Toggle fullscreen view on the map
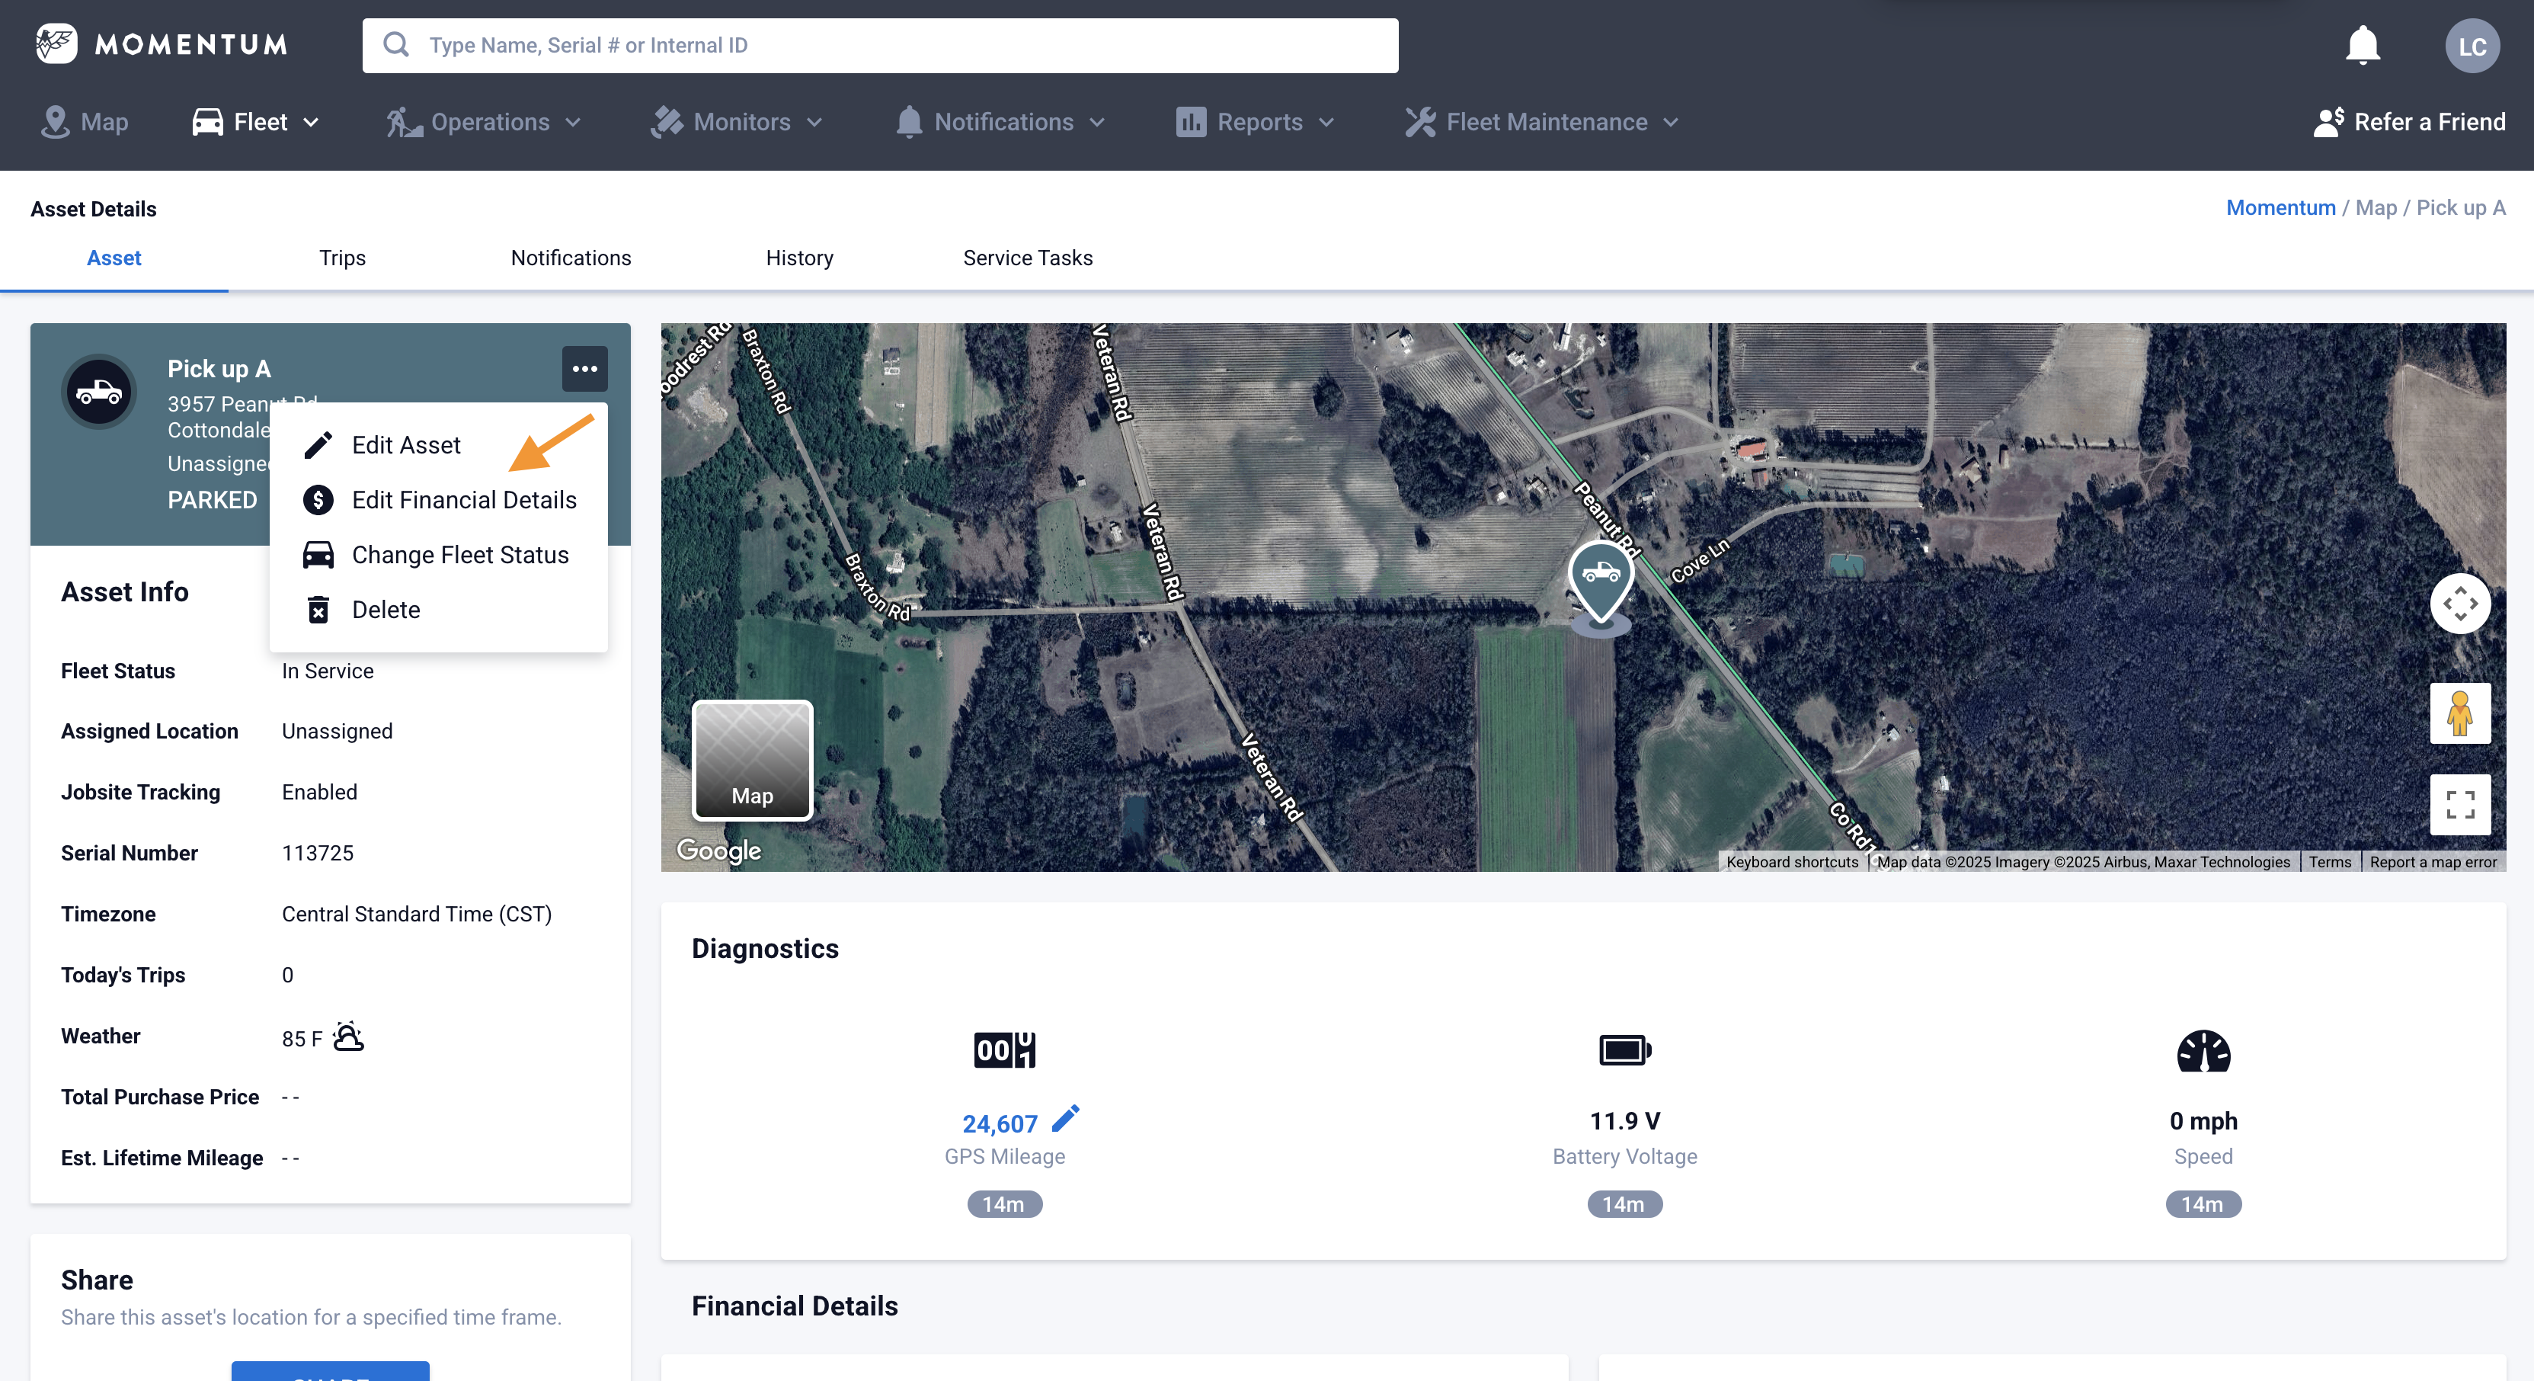This screenshot has height=1381, width=2534. (2459, 804)
